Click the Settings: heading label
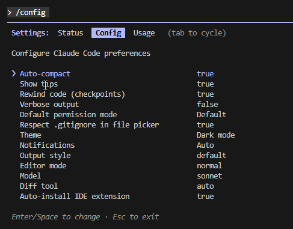The image size is (293, 229). pos(30,33)
